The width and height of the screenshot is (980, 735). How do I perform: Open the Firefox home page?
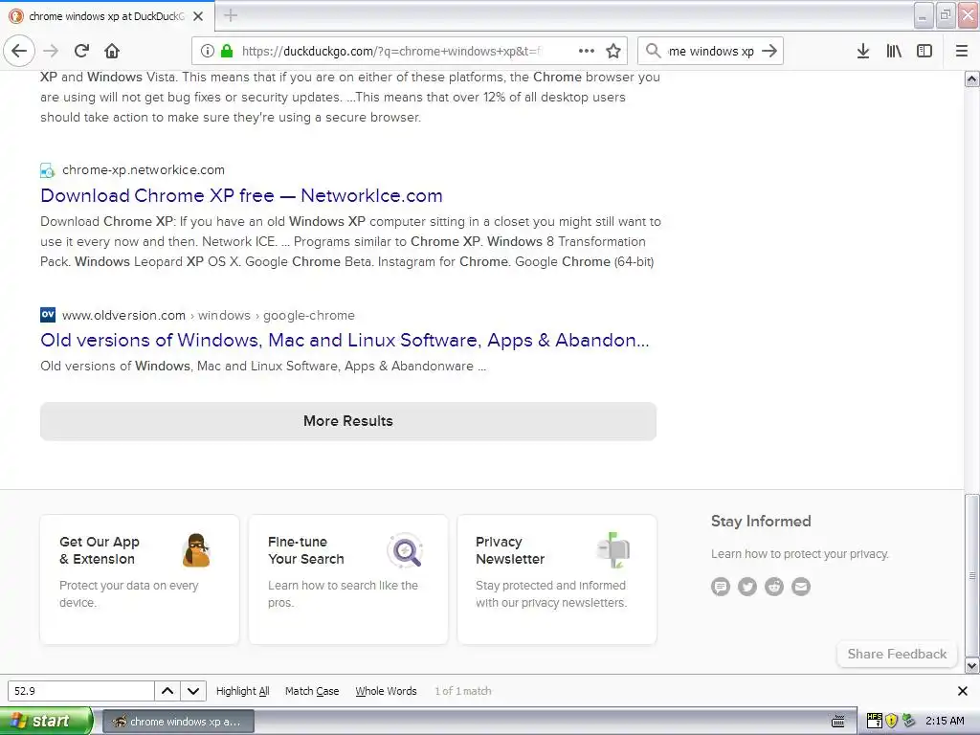click(x=112, y=51)
